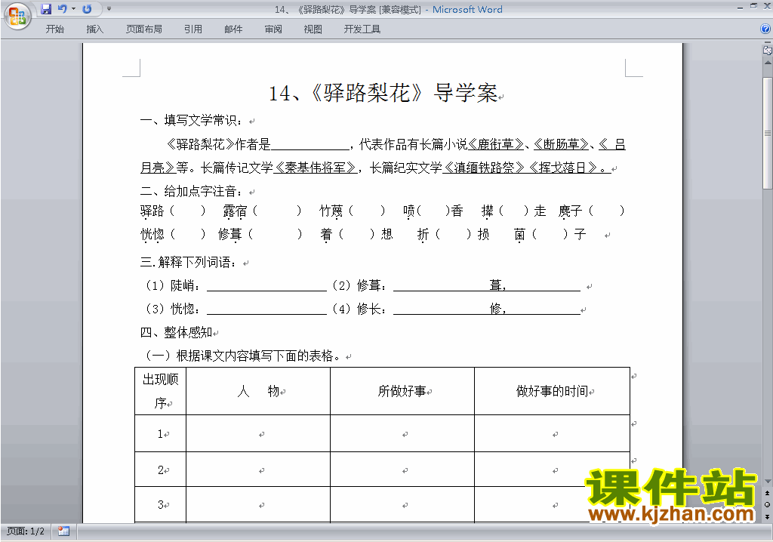Click the document title 《驿路梨花》导学案
This screenshot has height=542, width=773.
click(383, 93)
